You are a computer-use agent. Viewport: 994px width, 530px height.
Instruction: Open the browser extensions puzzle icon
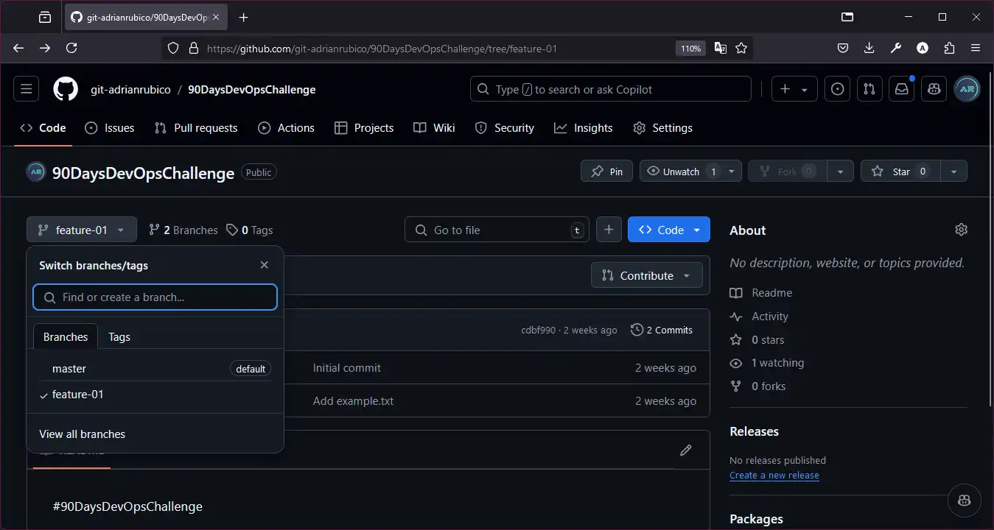coord(949,48)
